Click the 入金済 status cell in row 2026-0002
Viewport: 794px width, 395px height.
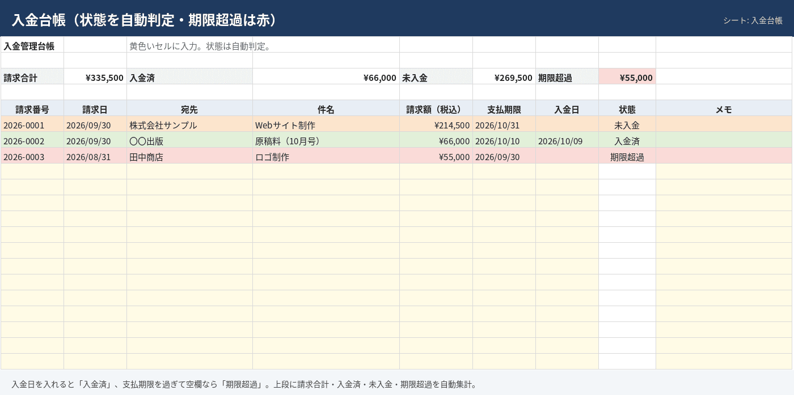[x=627, y=140]
